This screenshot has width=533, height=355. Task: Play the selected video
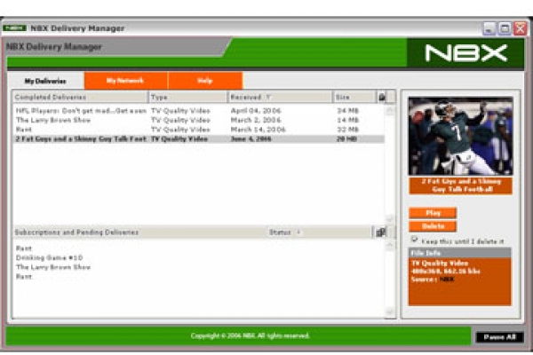433,213
